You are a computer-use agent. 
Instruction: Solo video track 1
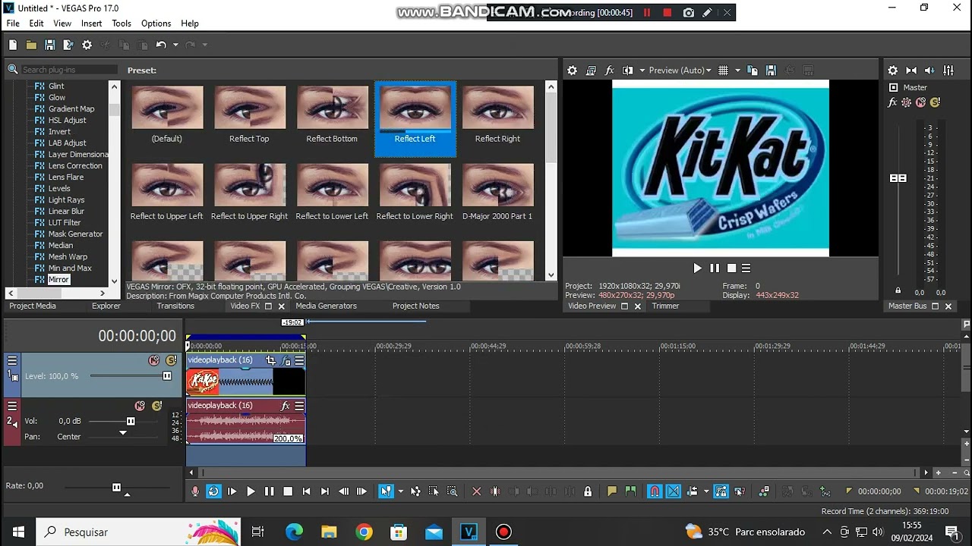171,361
